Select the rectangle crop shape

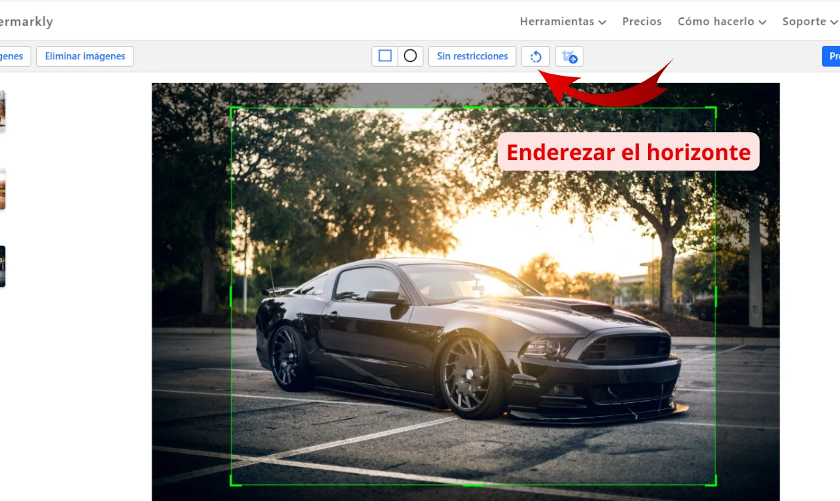[x=385, y=56]
